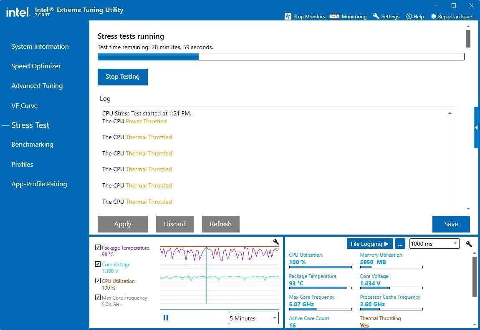Click the ellipsis button beside File Logging

tap(400, 244)
